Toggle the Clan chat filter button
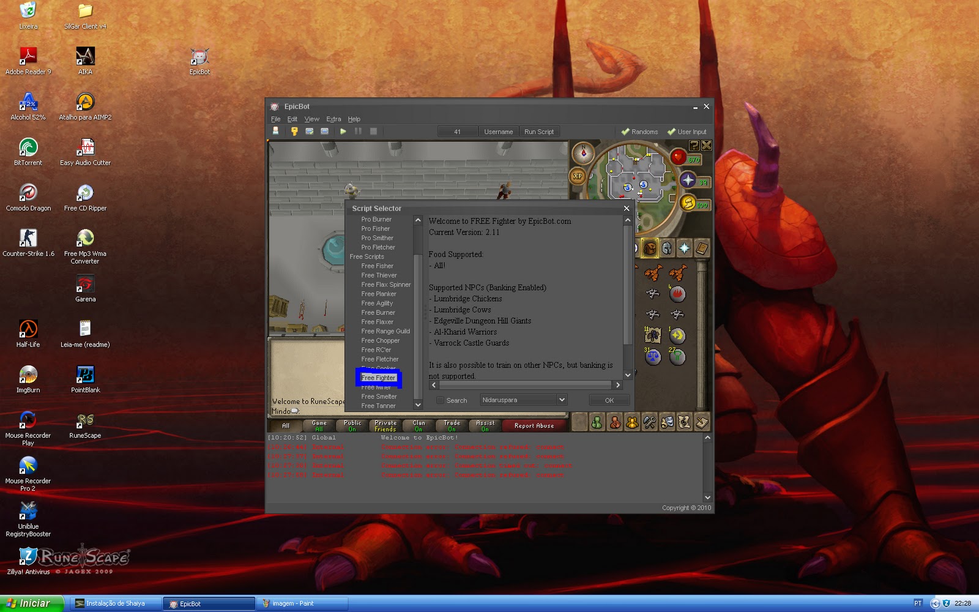This screenshot has width=979, height=612. [x=419, y=425]
